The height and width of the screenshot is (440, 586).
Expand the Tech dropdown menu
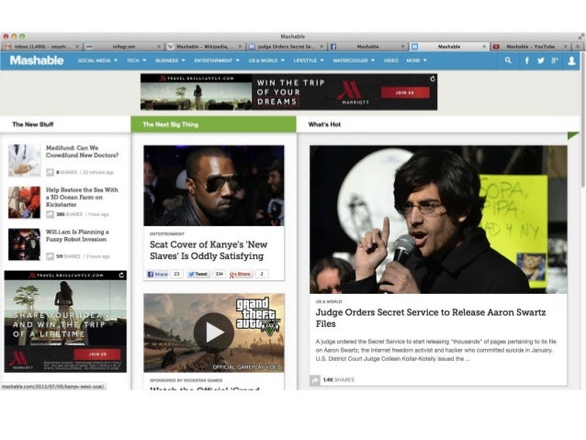pos(137,61)
